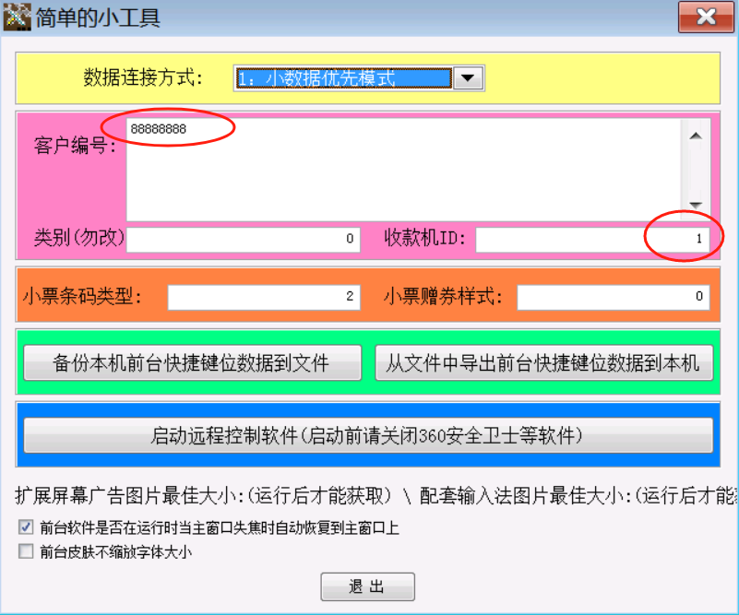Viewport: 739px width, 615px height.
Task: Click the 客户编号 vertical scrollbar track
Action: 696,171
